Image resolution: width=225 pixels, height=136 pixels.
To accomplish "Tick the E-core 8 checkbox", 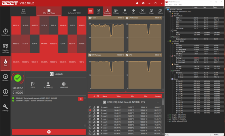I will click(x=90, y=131).
